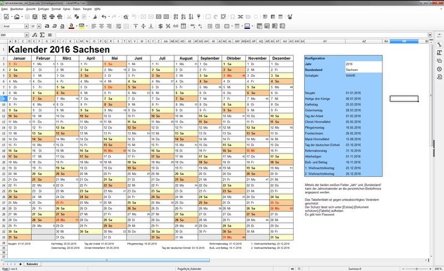Image resolution: width=444 pixels, height=271 pixels.
Task: Insert special character with Omega icon
Action: pos(233,17)
